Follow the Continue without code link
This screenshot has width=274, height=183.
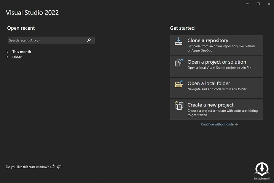(x=219, y=124)
